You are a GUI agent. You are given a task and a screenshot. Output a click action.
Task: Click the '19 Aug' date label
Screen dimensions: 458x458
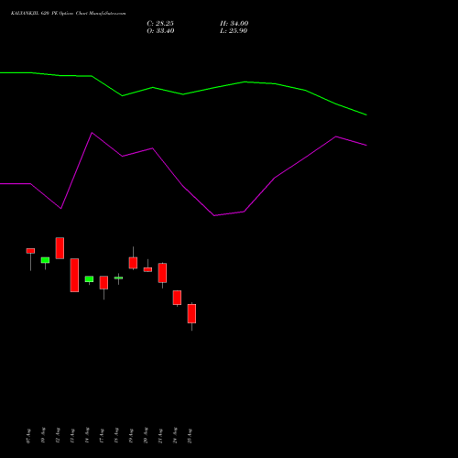131,436
